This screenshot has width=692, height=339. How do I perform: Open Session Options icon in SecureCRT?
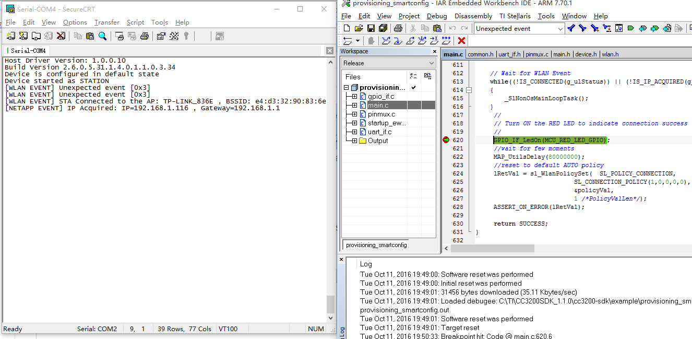(x=161, y=36)
